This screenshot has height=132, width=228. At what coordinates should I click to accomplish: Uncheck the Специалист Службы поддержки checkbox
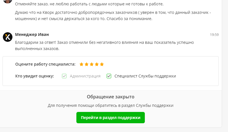pos(109,76)
